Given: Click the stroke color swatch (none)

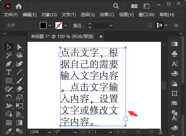Looking at the screenshot, I should click(59, 25).
